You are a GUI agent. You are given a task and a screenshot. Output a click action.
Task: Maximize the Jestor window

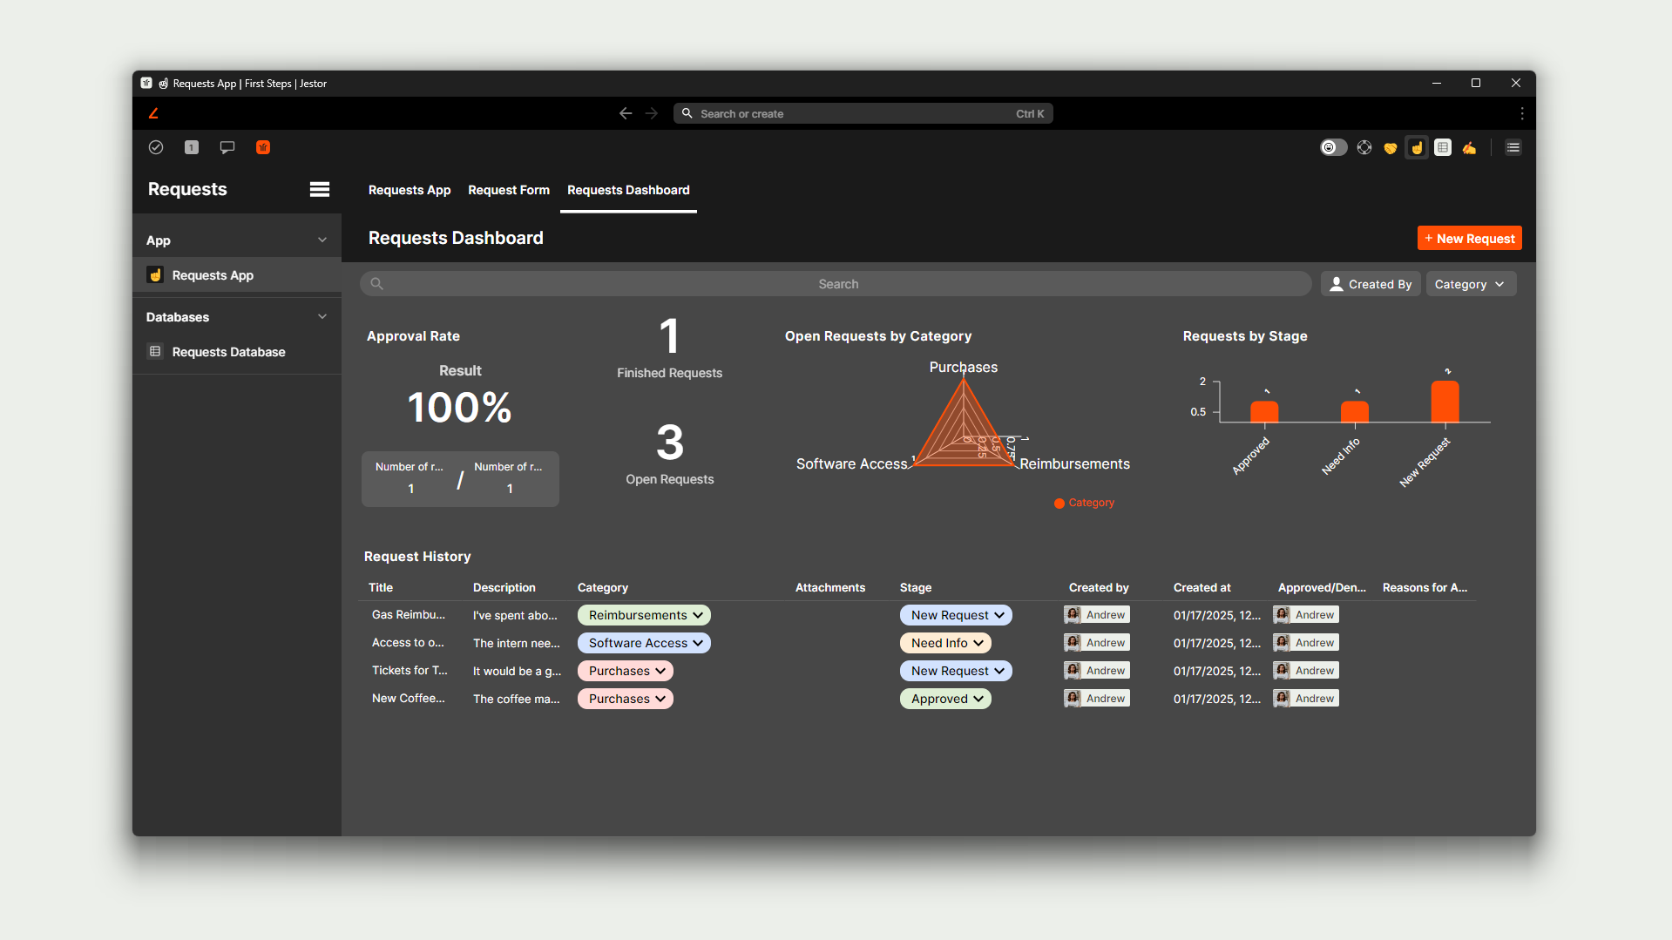pyautogui.click(x=1476, y=83)
